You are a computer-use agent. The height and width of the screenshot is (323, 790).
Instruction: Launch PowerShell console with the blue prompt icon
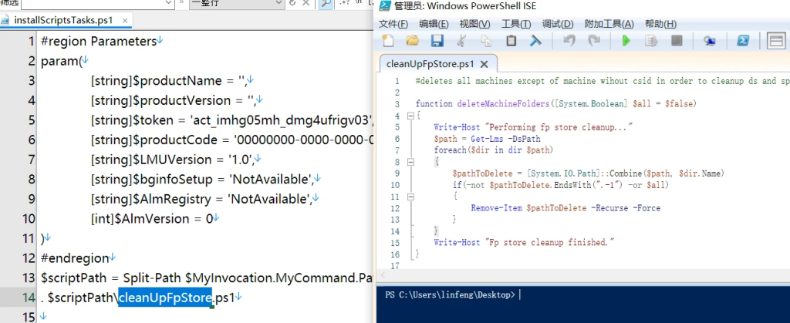point(742,41)
